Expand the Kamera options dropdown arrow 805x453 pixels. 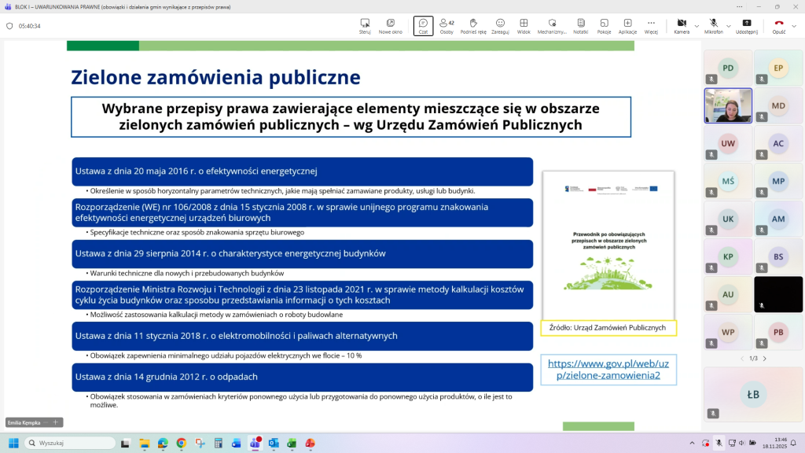click(696, 26)
